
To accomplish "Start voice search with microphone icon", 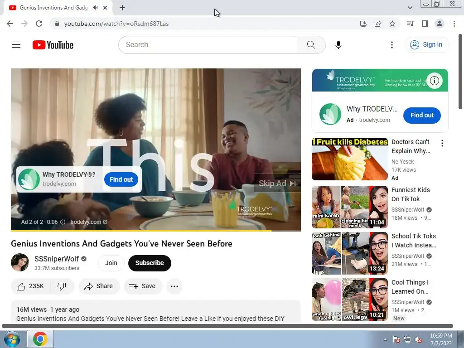I will (x=338, y=45).
